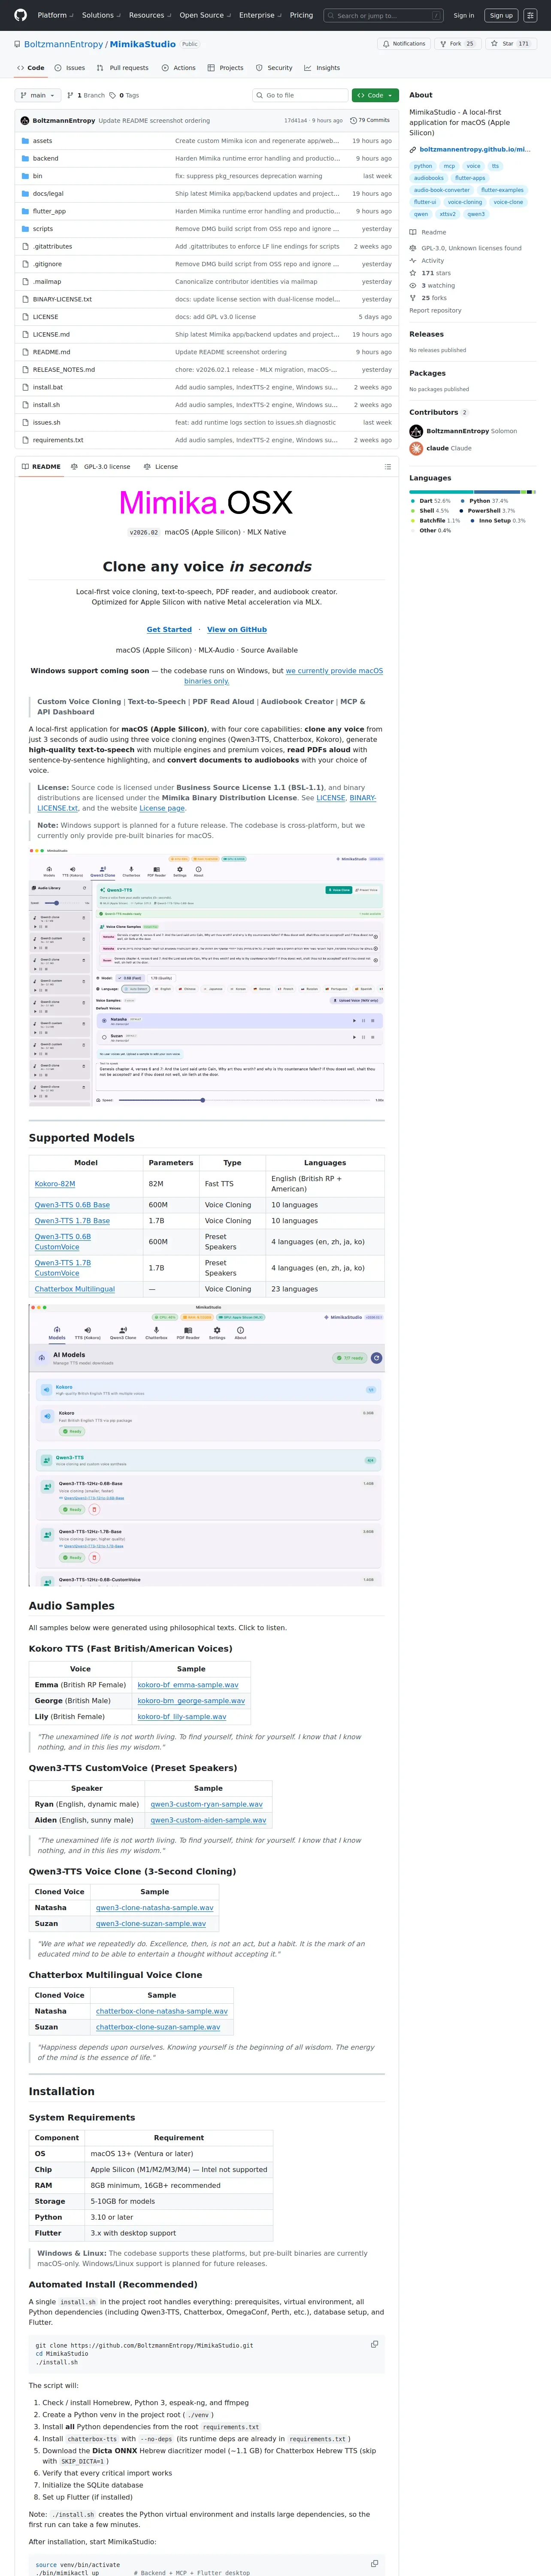This screenshot has width=551, height=2576.
Task: Open the Pricing page
Action: click(x=301, y=15)
